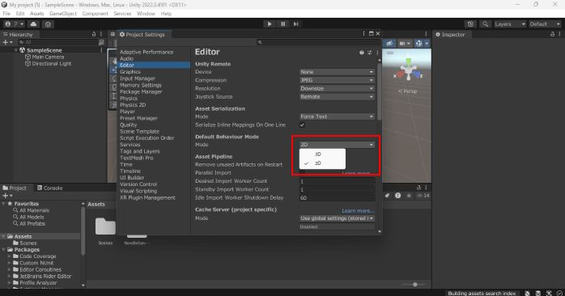Click the Hierarchy search-by-type icon
Screen dimensions: 565x296
pos(101,42)
